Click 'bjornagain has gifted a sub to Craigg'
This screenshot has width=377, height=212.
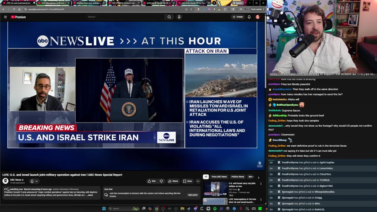click(302, 198)
